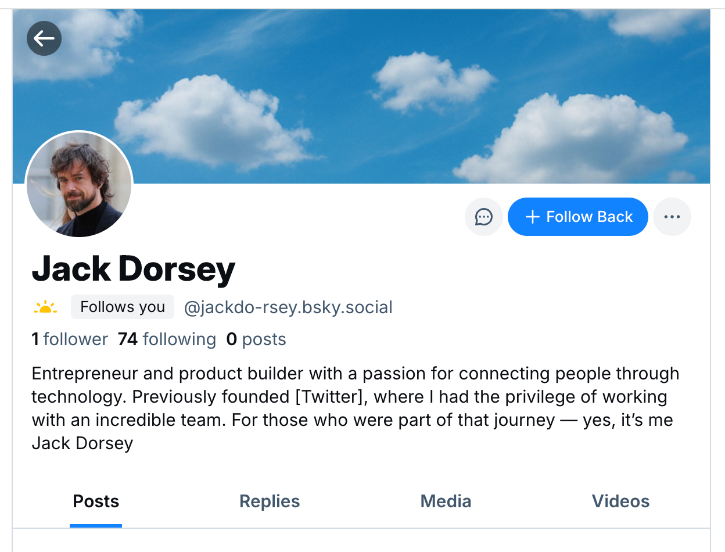View Jack Dorsey's profile avatar photo
The width and height of the screenshot is (725, 552).
(79, 184)
